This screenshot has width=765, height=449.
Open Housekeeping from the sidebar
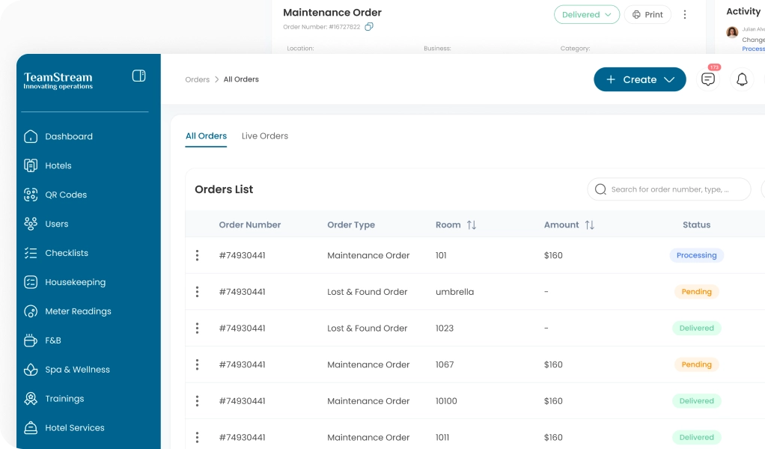(x=75, y=282)
